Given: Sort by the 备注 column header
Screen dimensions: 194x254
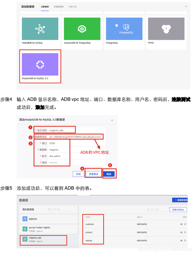Looking at the screenshot, I should [140, 217].
